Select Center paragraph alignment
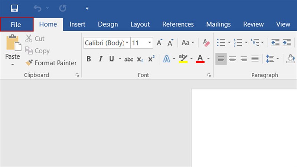This screenshot has height=167, width=297. pos(232,59)
